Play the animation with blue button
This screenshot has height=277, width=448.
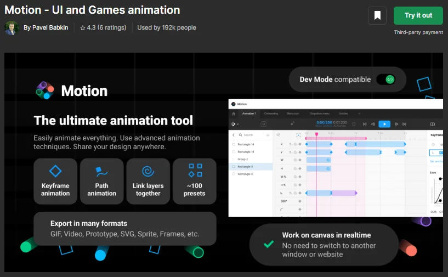[384, 124]
